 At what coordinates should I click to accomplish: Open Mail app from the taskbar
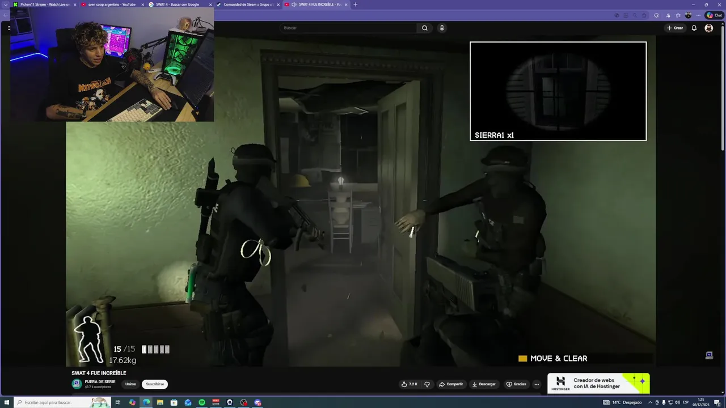188,402
